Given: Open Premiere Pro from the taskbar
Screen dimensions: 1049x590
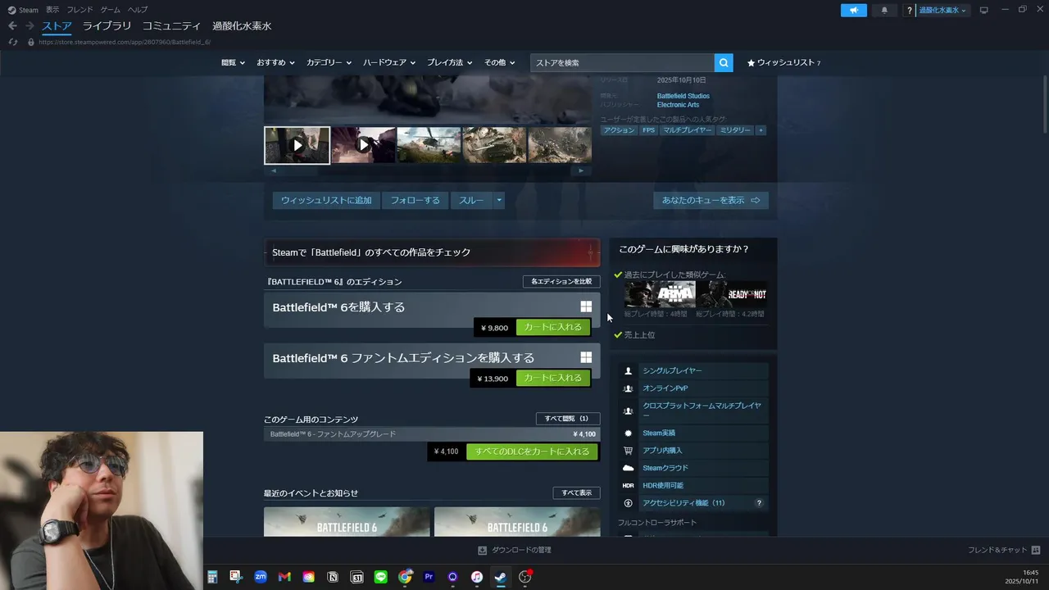Looking at the screenshot, I should click(x=429, y=577).
